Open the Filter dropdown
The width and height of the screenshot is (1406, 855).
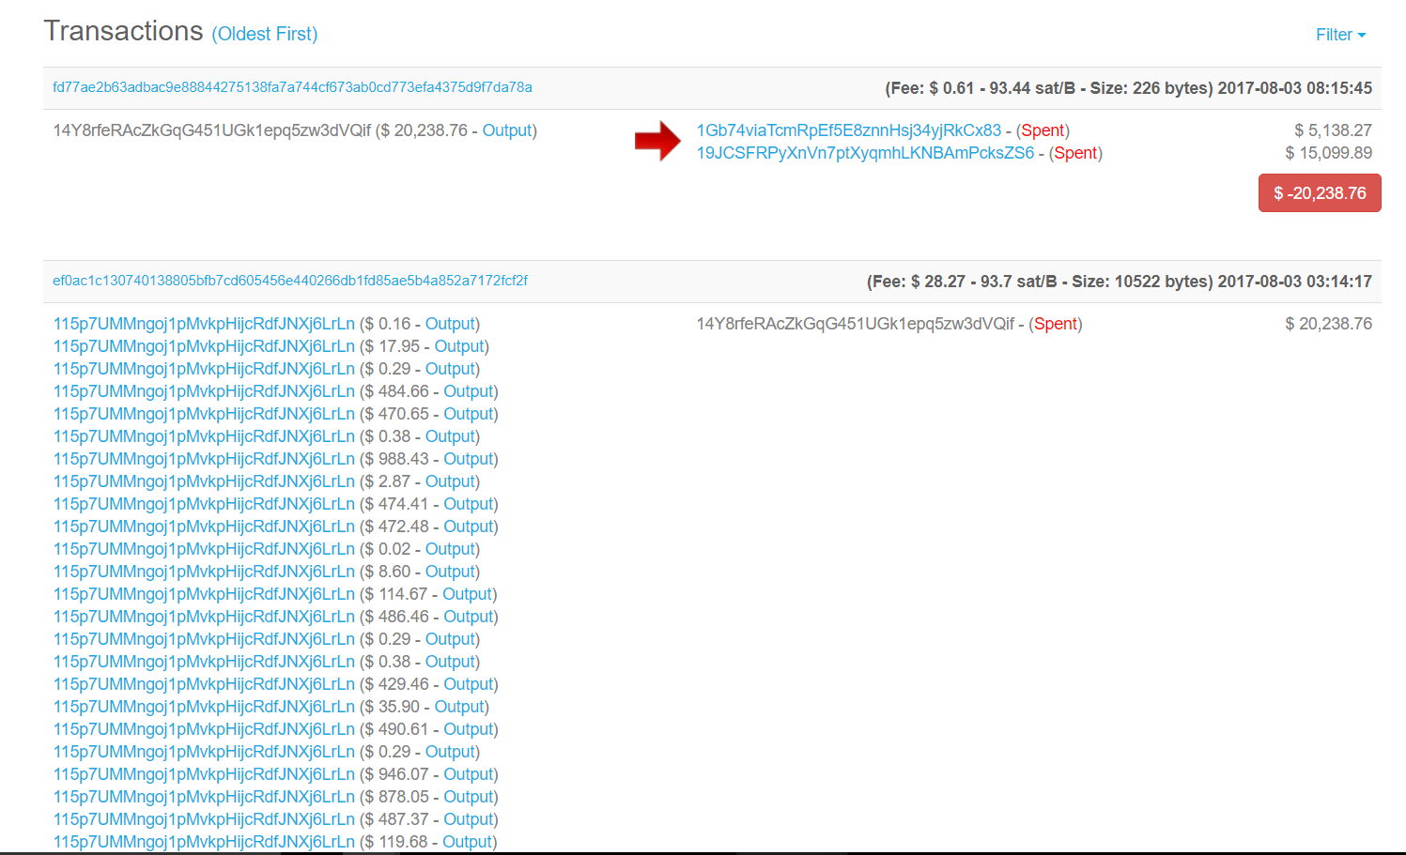1339,35
